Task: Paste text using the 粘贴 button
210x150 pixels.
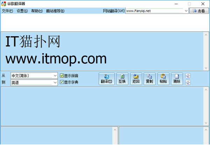Action: pyautogui.click(x=163, y=79)
